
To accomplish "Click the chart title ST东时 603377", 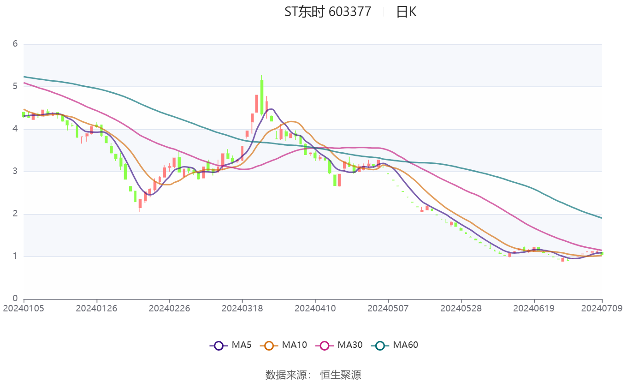I will point(327,12).
